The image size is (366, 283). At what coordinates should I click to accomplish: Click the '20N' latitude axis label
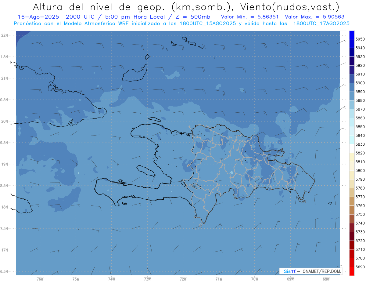(5, 121)
